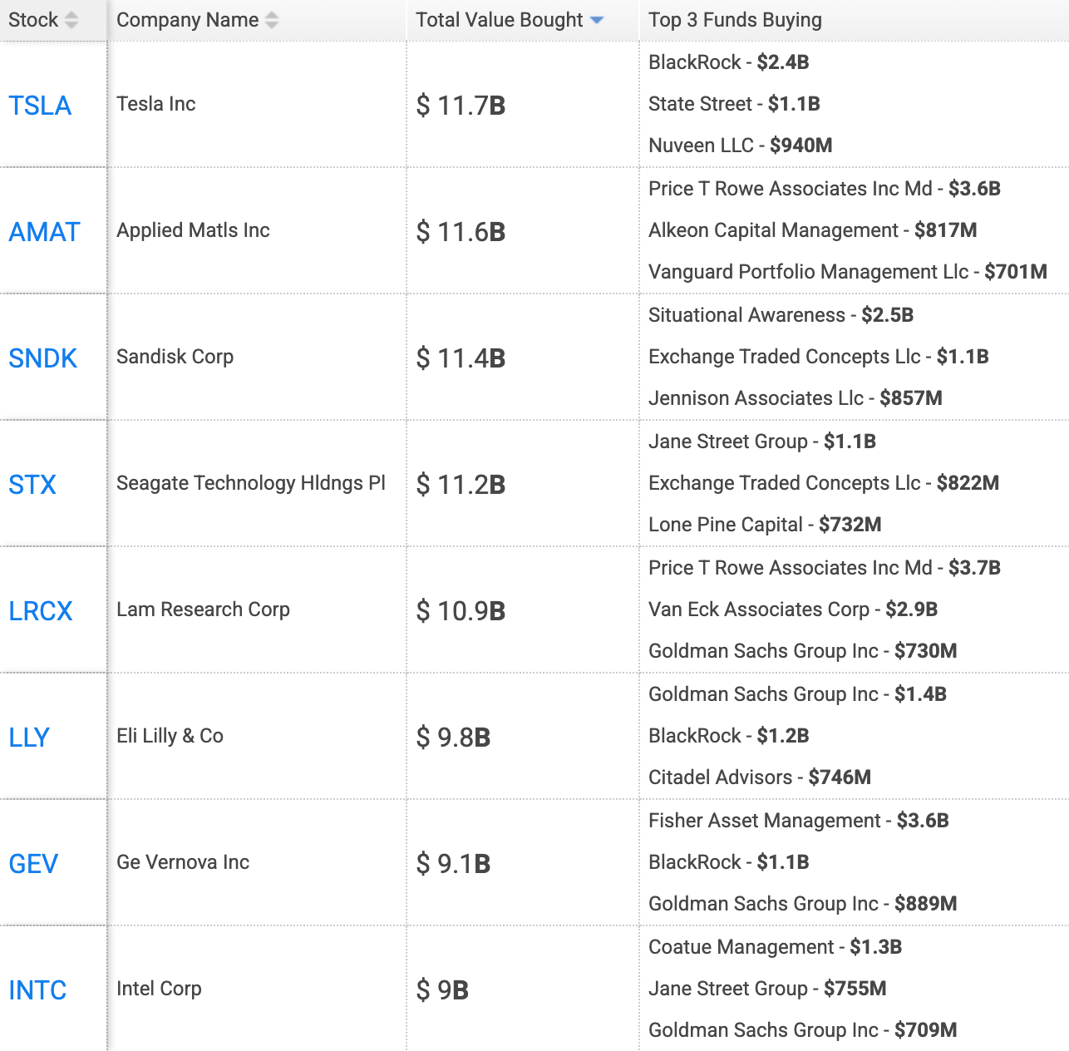Sort by the Company Name column arrows
This screenshot has width=1069, height=1051.
[x=272, y=20]
